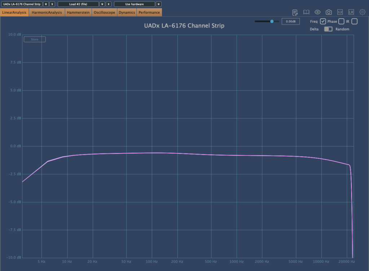Switch to the HarmonicAnalysis tab
Screen dimensions: 369x271
tap(47, 13)
